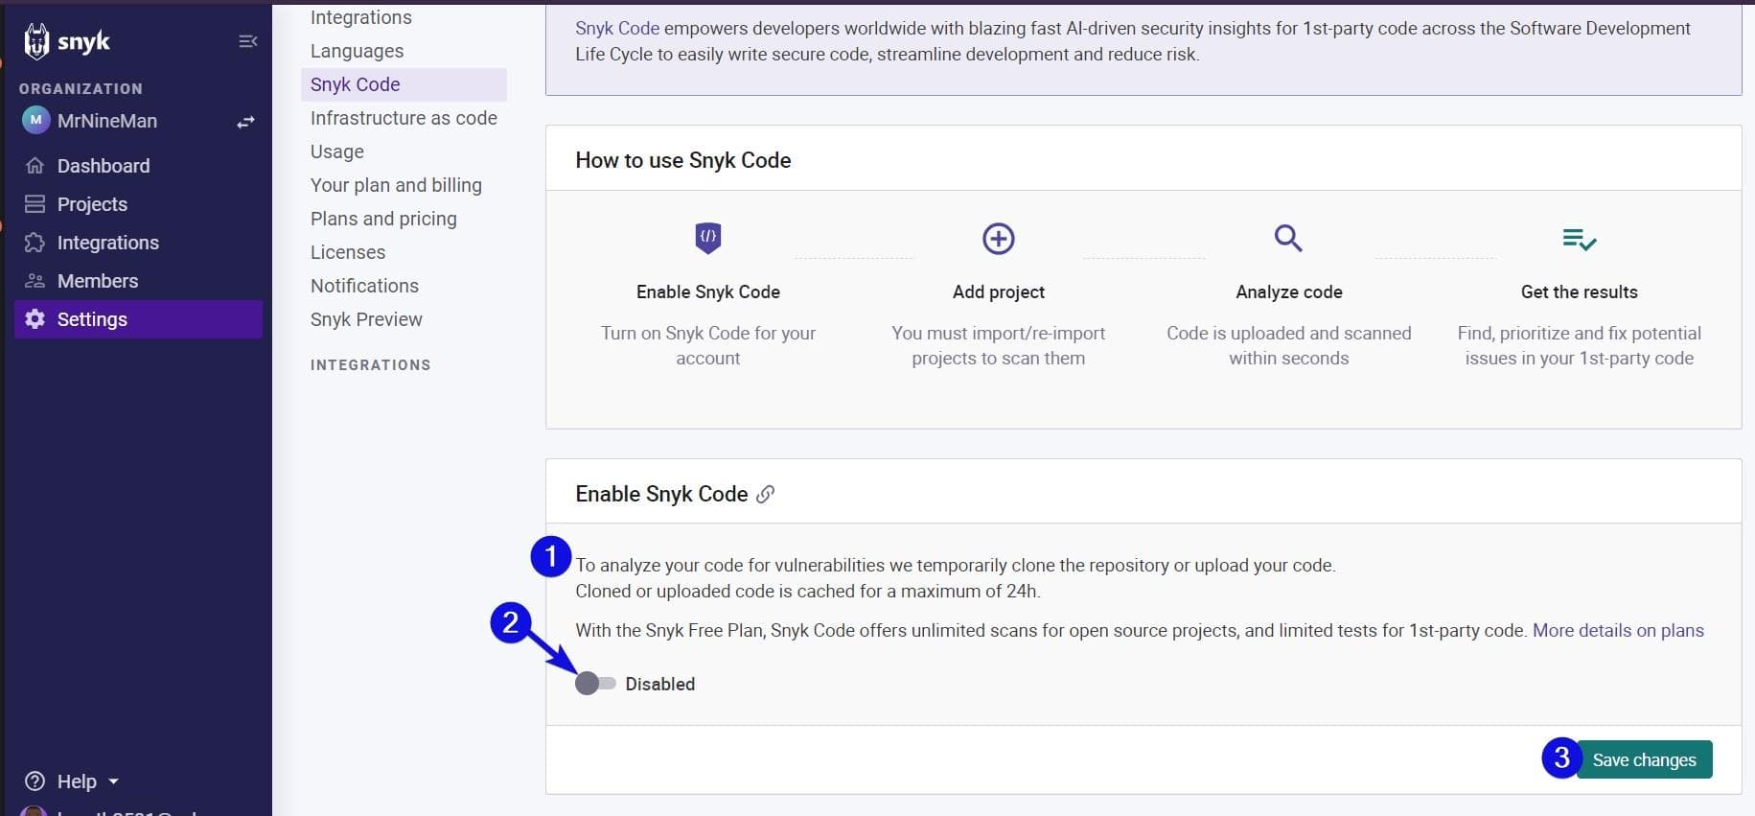Click the Members people icon

click(x=35, y=281)
